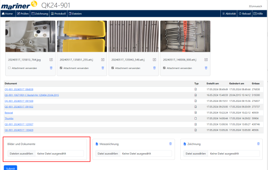Screen dimensions: 268x170
Task: Click the trash icon in the Zeichnung card
Action: tap(258, 144)
